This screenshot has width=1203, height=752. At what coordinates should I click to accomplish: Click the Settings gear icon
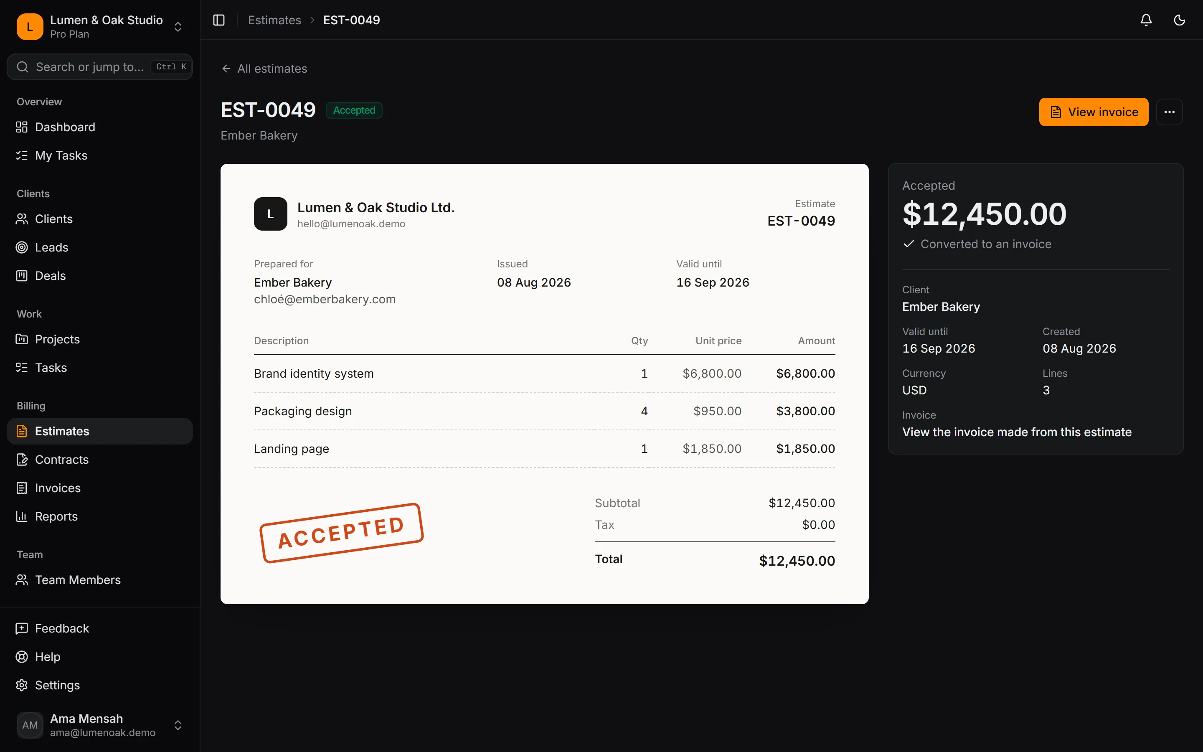22,685
